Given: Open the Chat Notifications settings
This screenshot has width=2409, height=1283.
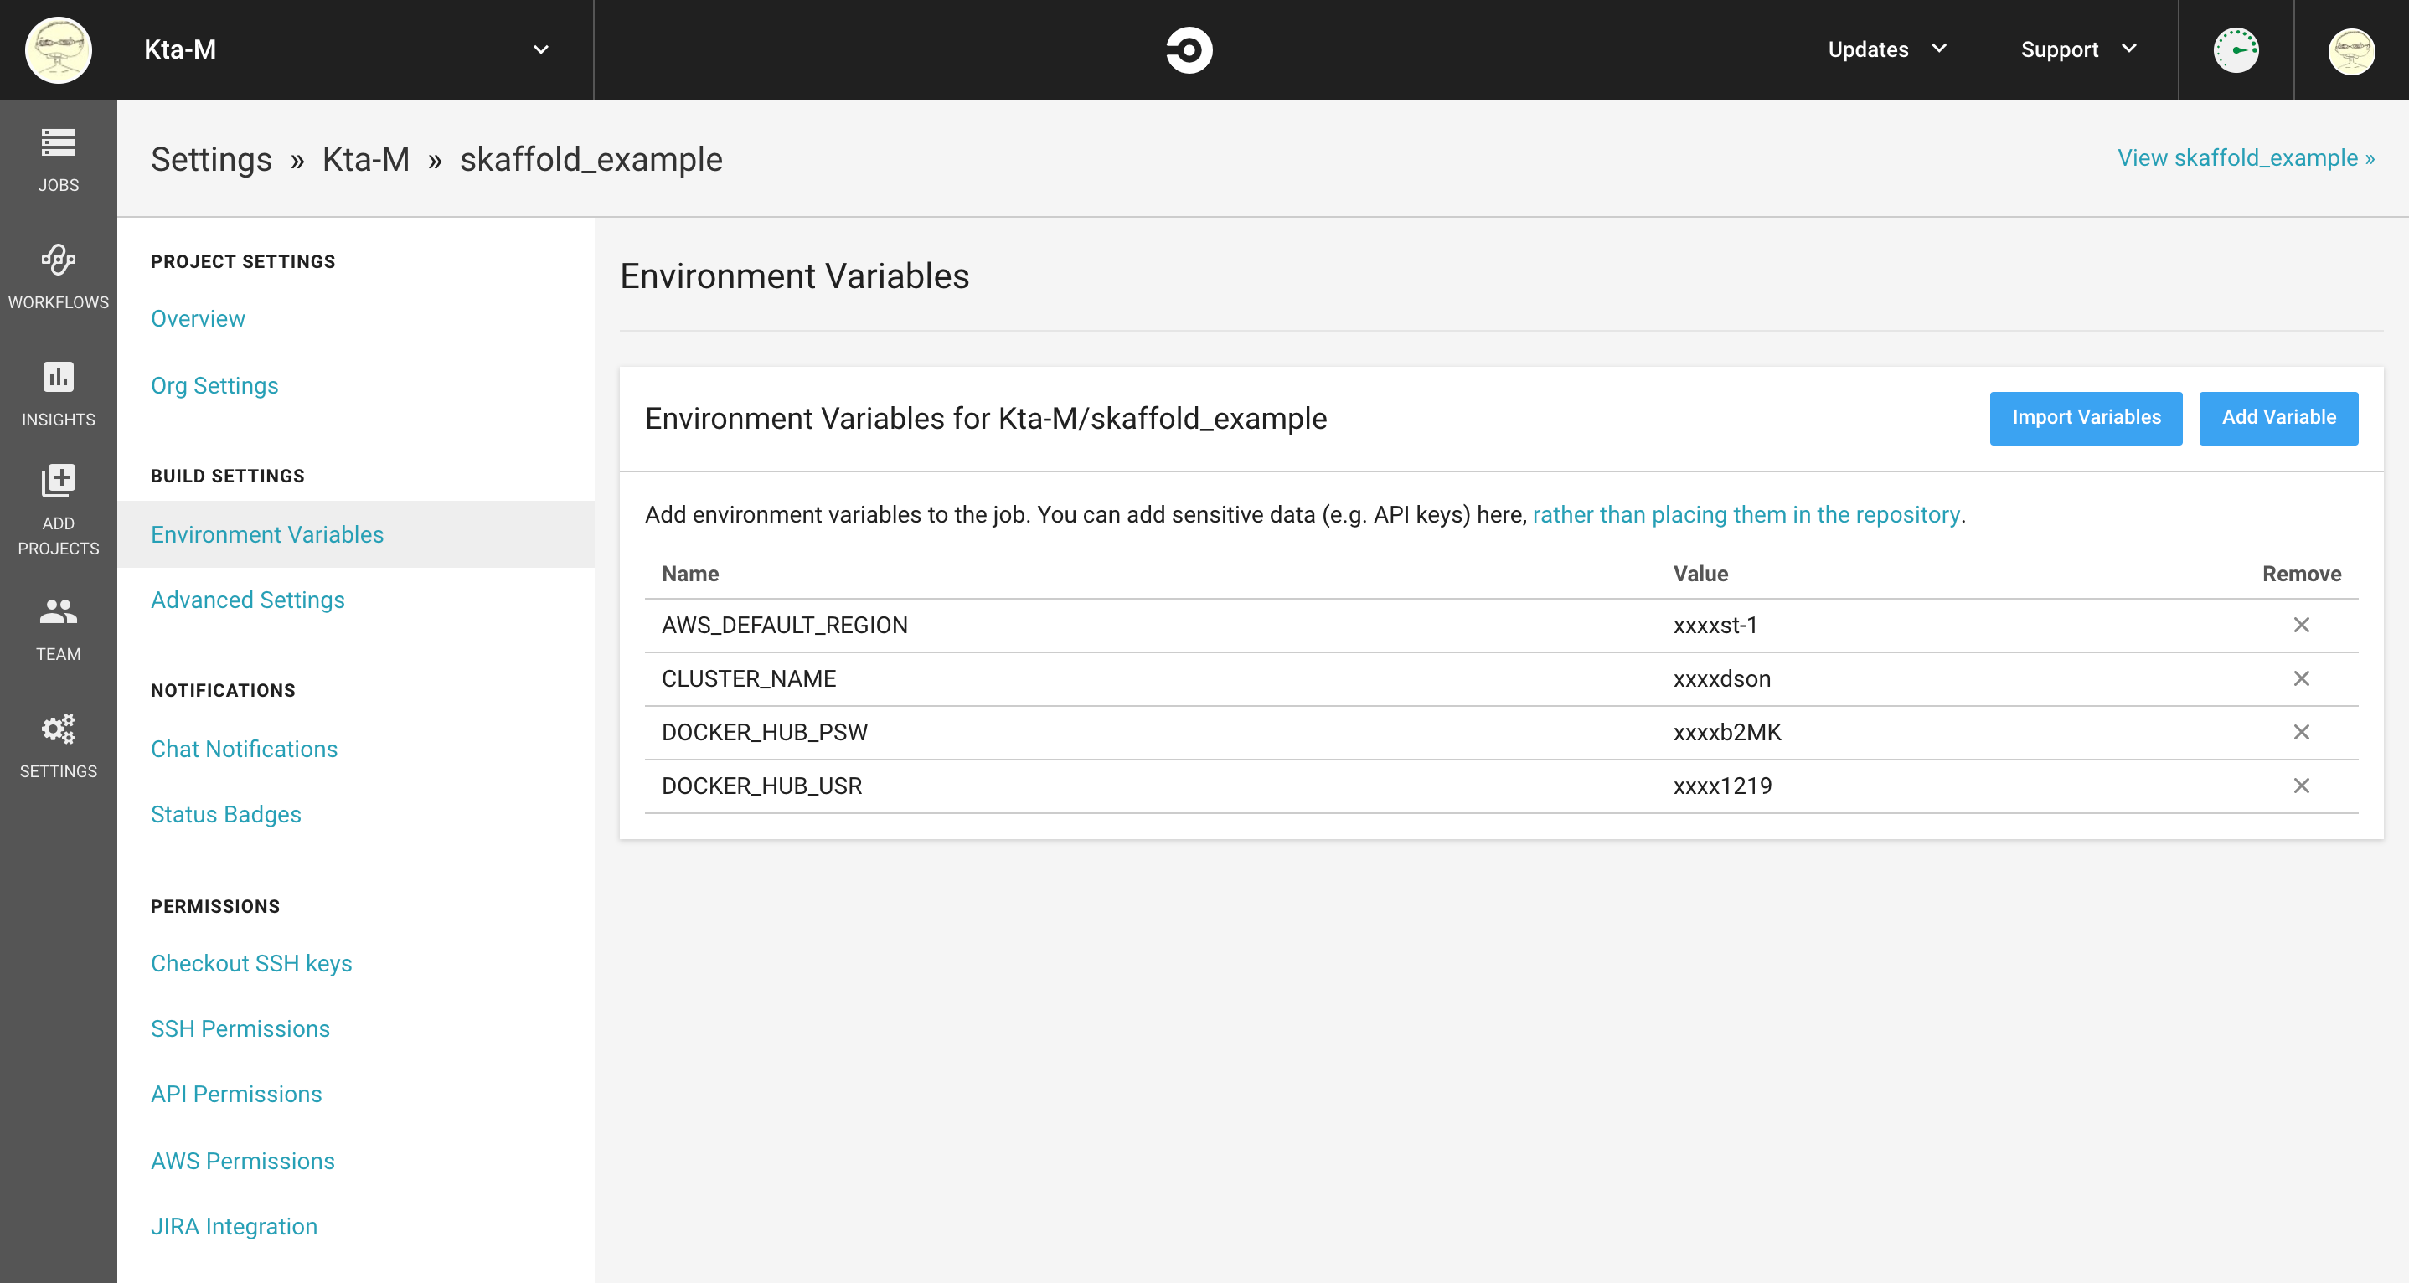Looking at the screenshot, I should point(244,748).
